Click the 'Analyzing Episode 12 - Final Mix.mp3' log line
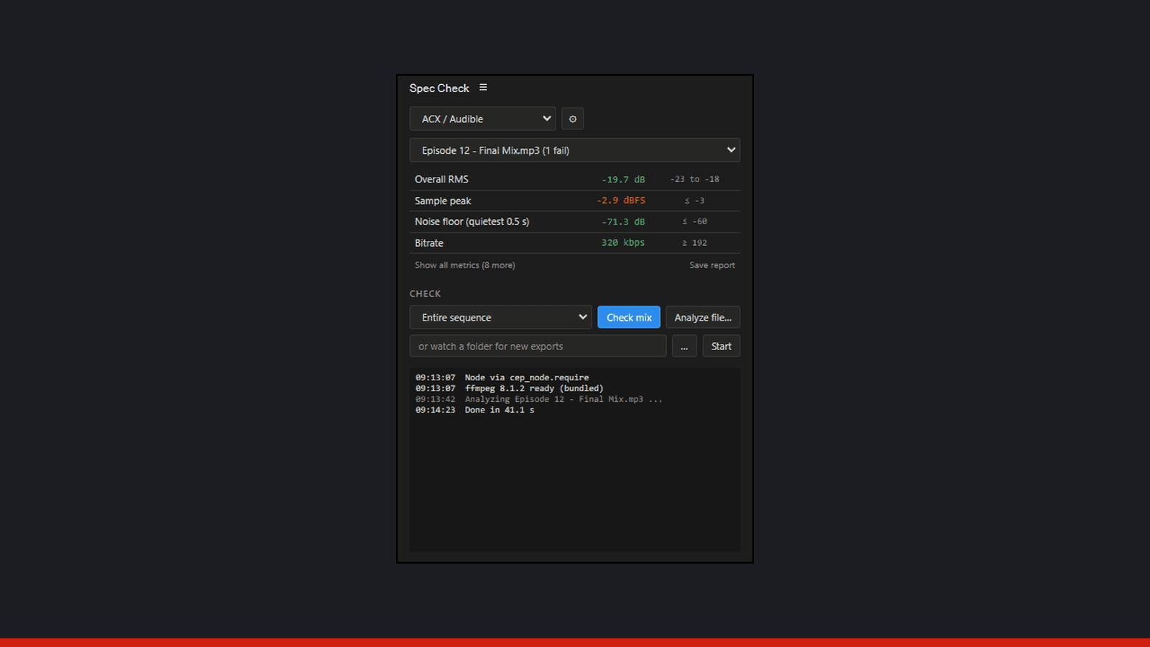Screen dimensions: 1150x647 tap(539, 399)
